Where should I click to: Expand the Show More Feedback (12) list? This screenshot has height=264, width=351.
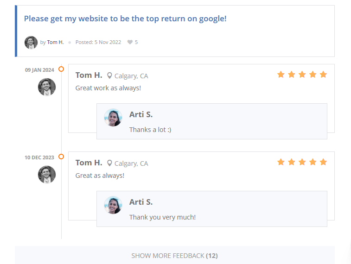point(174,256)
